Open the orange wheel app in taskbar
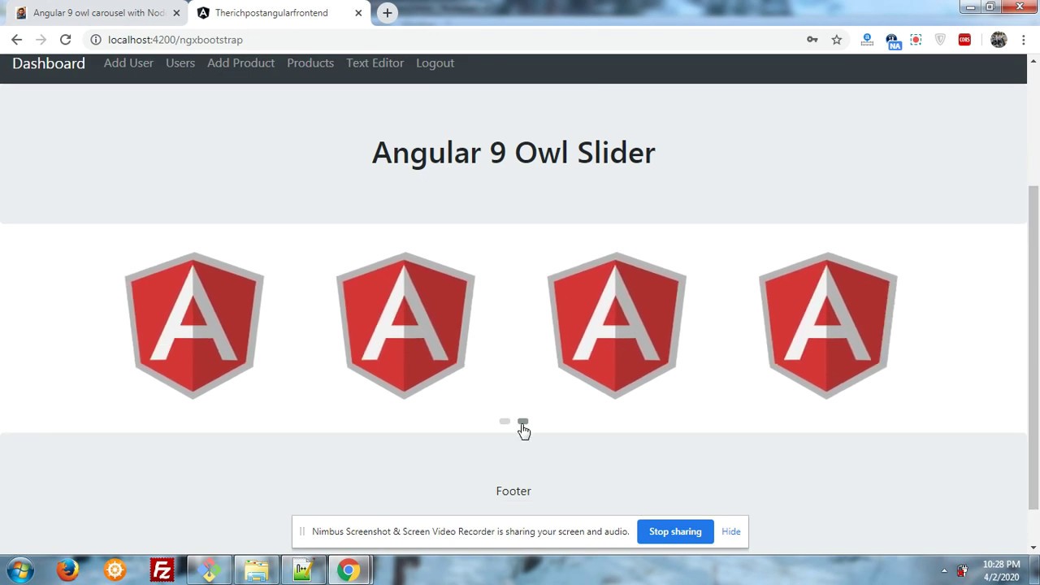1040x585 pixels. coord(115,570)
